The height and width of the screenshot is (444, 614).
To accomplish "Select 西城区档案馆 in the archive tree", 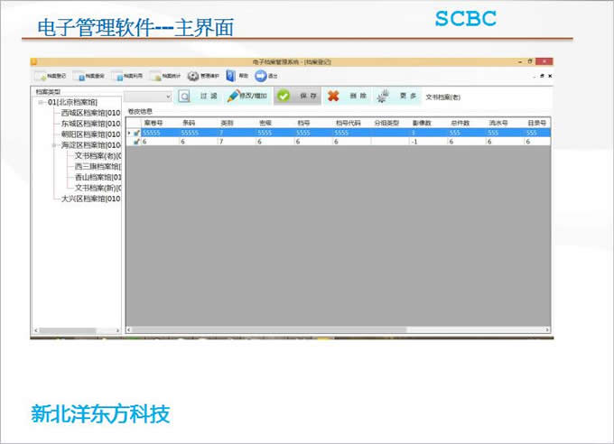I will coord(90,114).
